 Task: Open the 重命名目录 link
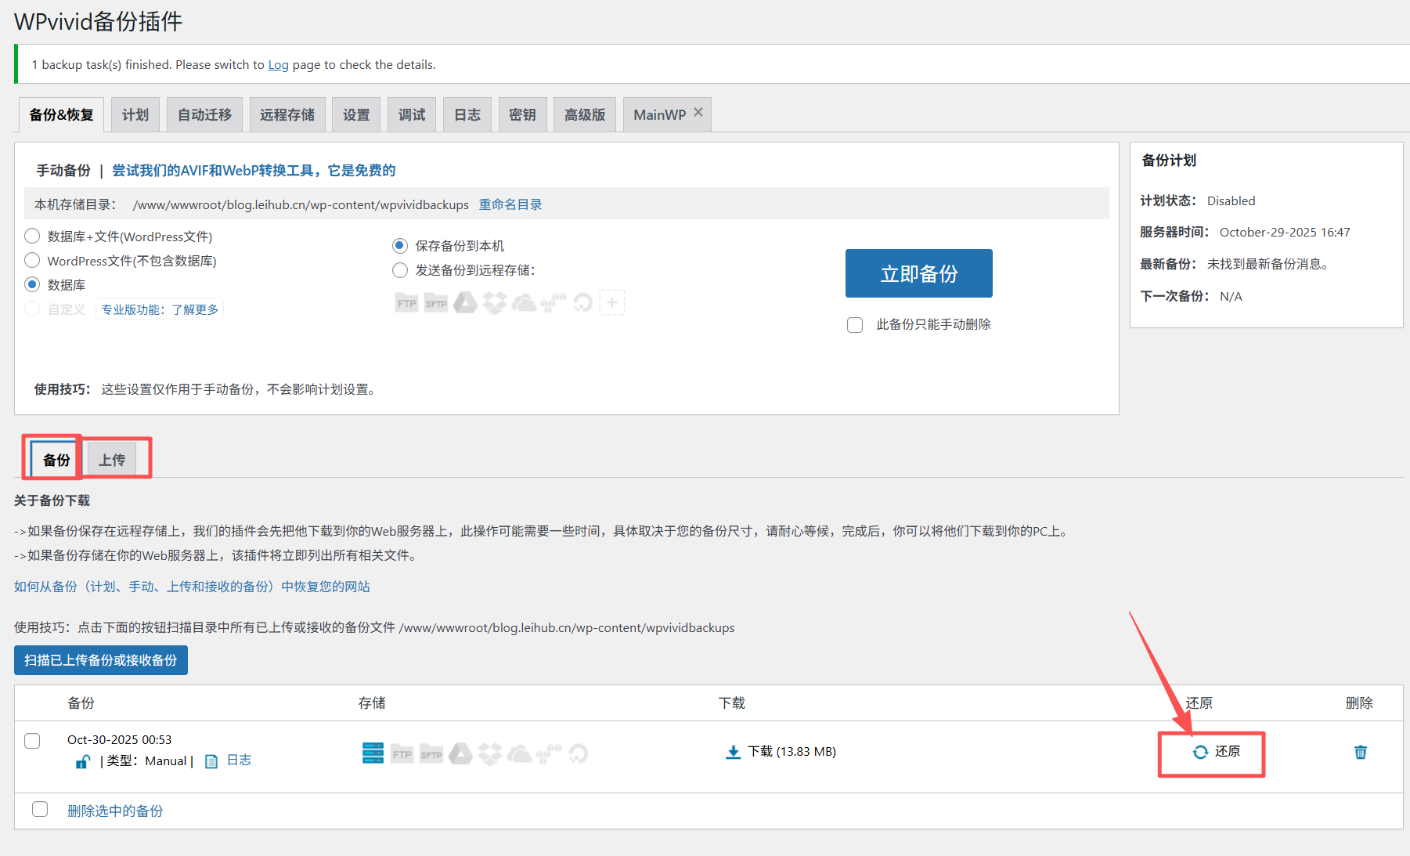(x=510, y=204)
